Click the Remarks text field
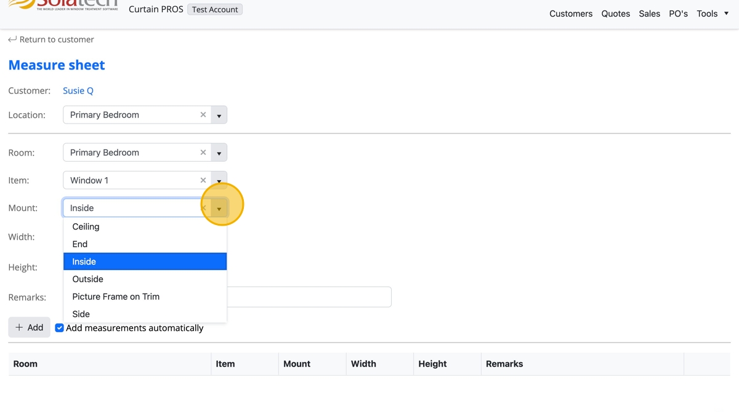This screenshot has height=412, width=739. tap(309, 297)
